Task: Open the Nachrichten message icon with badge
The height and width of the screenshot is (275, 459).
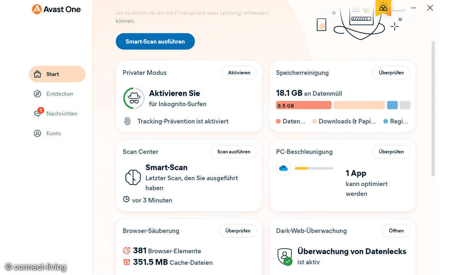Action: (38, 113)
